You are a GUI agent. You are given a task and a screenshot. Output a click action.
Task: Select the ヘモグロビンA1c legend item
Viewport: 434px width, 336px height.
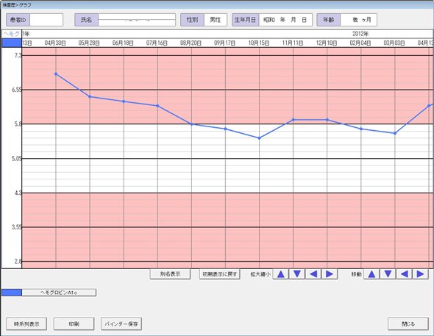tap(59, 293)
